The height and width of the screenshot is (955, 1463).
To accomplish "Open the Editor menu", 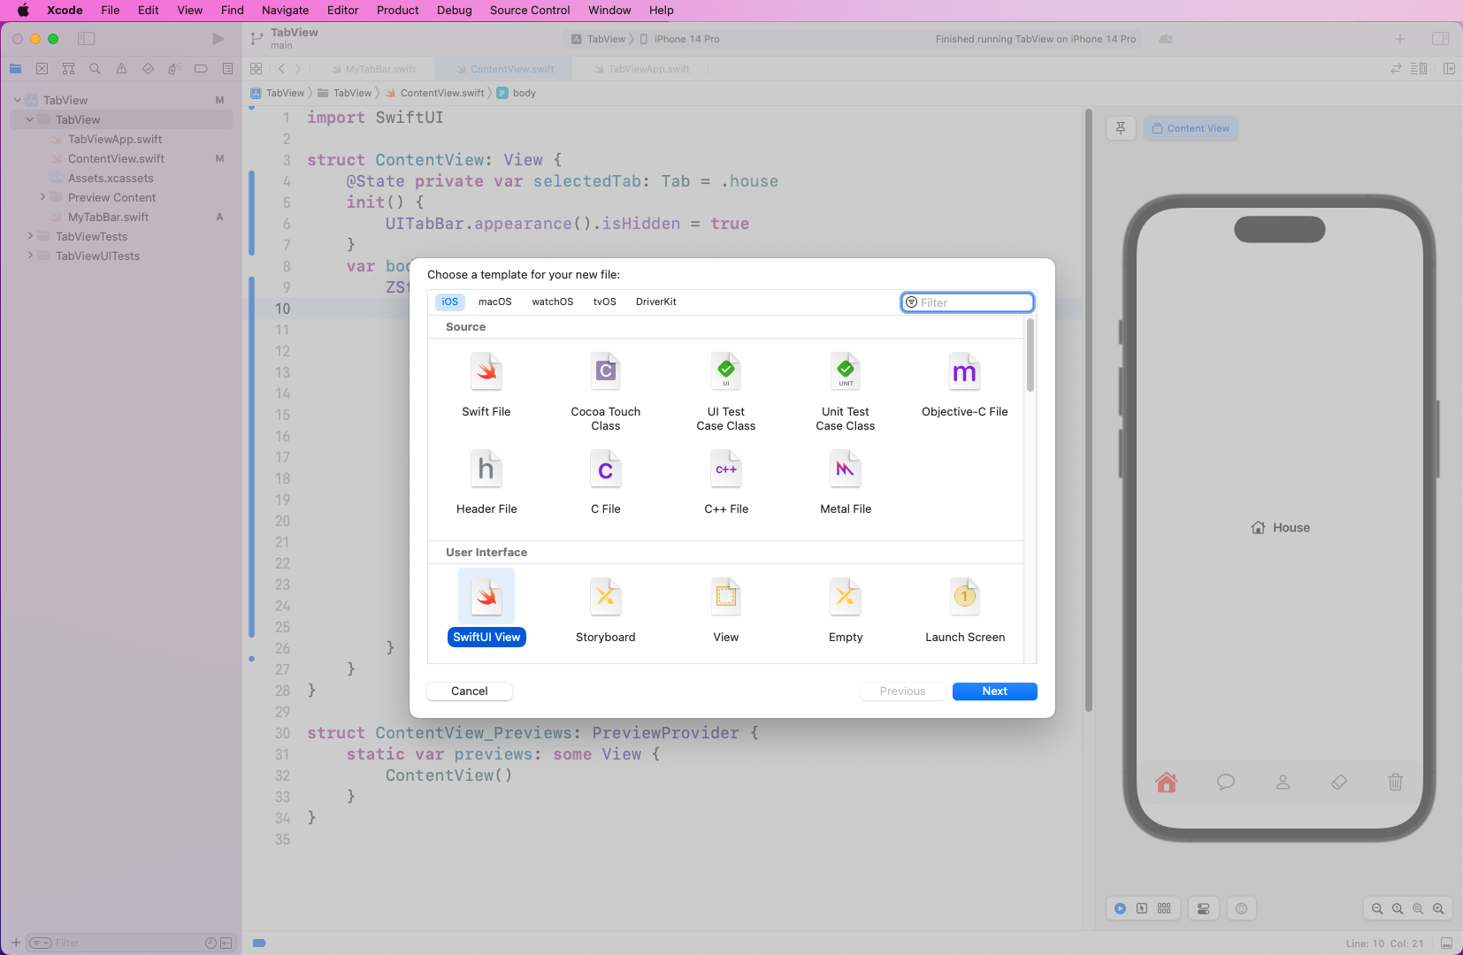I will [342, 11].
